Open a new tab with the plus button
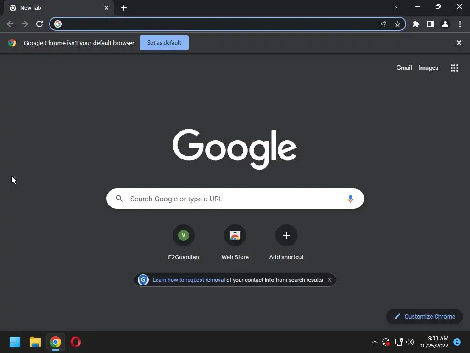 [124, 8]
